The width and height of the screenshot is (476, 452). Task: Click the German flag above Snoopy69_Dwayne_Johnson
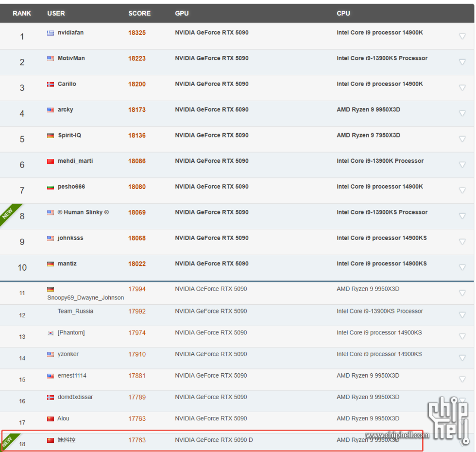51,289
